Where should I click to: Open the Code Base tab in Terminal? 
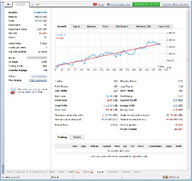[x=113, y=172]
